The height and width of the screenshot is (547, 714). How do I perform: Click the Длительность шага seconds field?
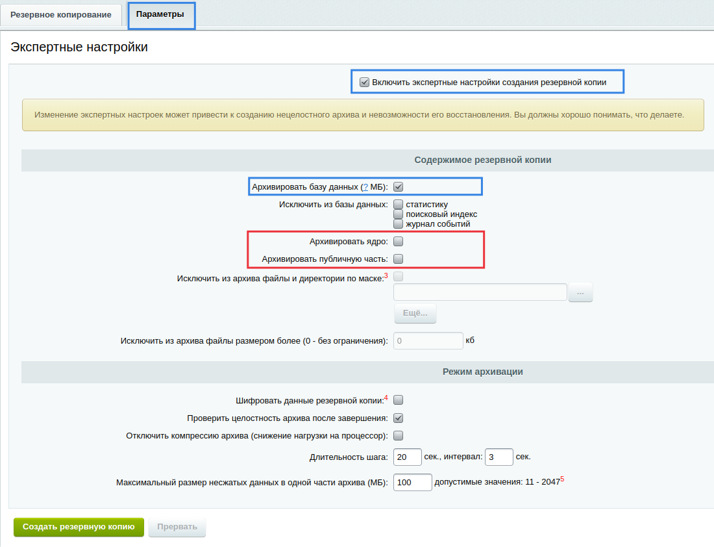point(407,457)
